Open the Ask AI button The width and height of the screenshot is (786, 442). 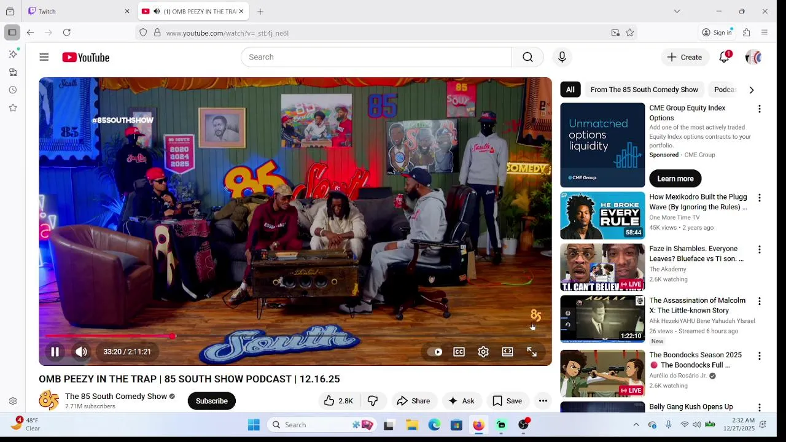click(x=462, y=401)
